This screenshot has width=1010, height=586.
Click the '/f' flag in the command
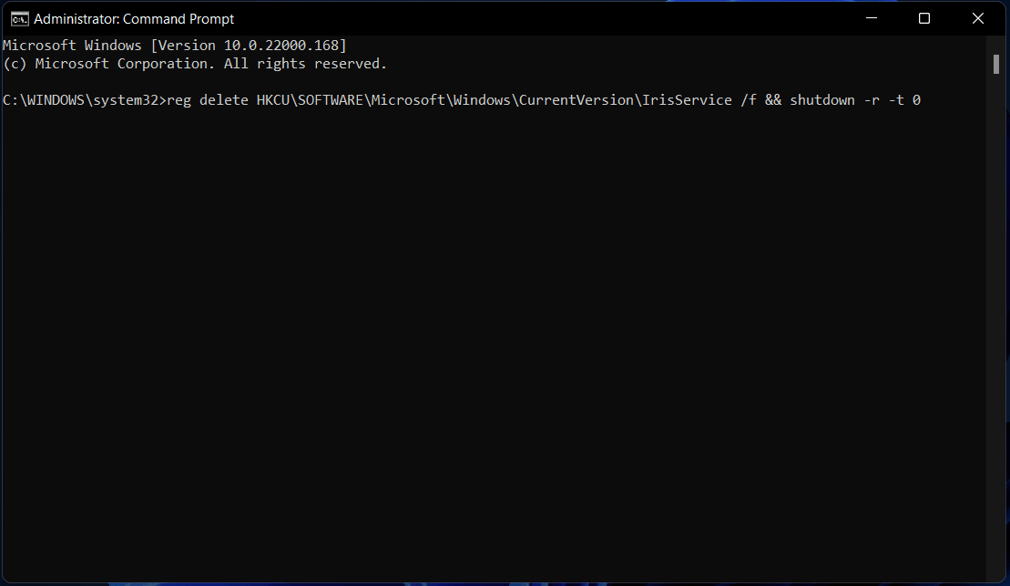coord(749,100)
